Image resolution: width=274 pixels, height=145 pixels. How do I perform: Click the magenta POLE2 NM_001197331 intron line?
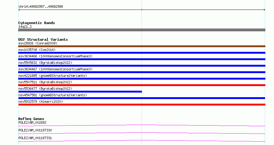pyautogui.click(x=142, y=140)
